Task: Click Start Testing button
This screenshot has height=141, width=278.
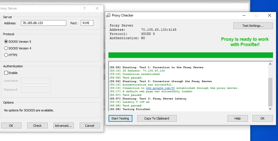Action: 120,118
